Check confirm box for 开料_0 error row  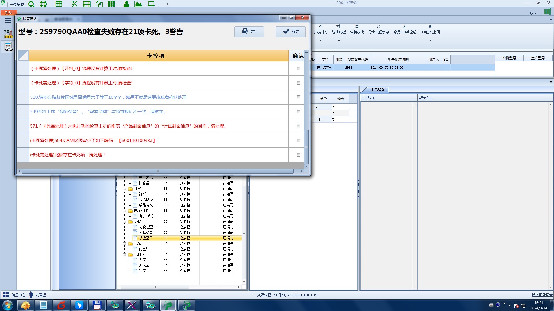pyautogui.click(x=298, y=69)
